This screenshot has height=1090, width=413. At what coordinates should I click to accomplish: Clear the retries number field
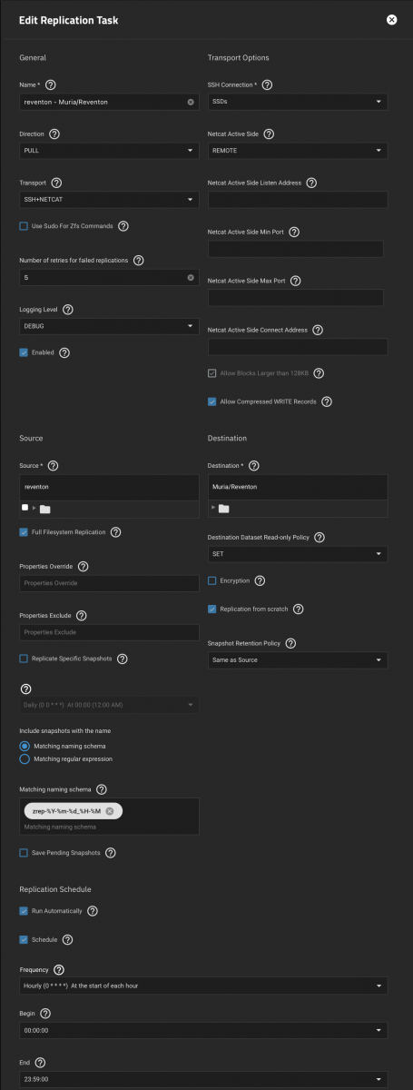191,277
